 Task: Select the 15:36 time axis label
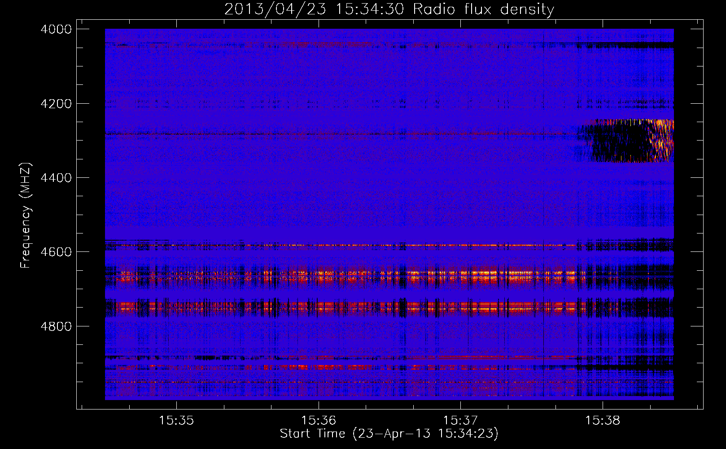[319, 420]
